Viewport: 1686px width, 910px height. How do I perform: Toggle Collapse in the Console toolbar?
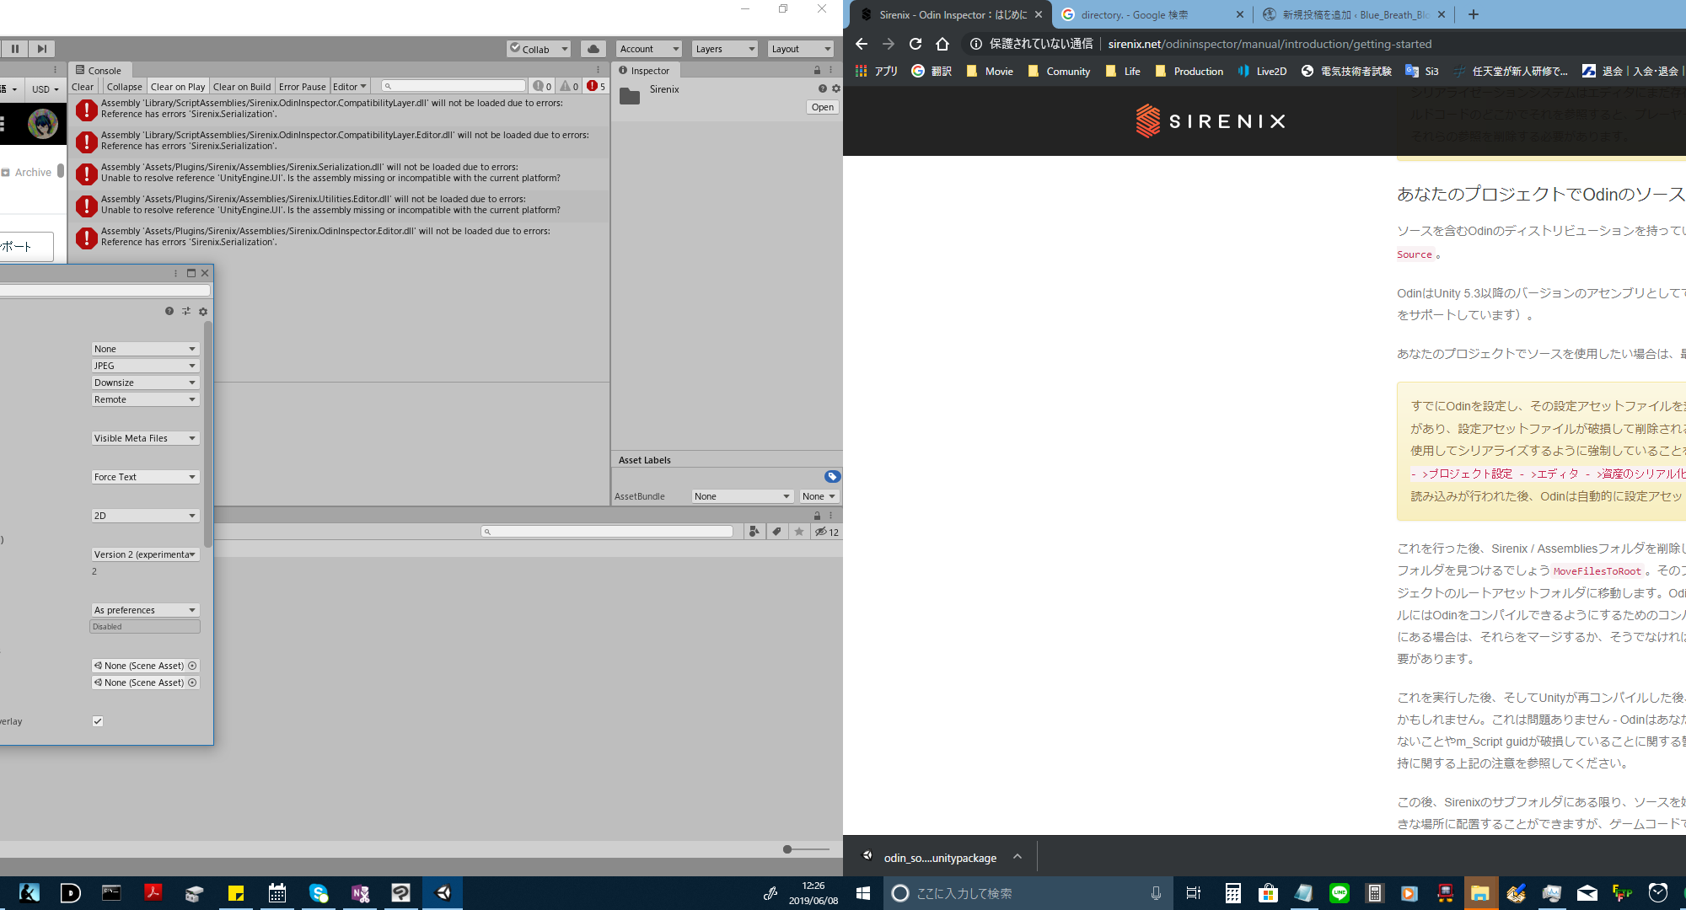[124, 87]
